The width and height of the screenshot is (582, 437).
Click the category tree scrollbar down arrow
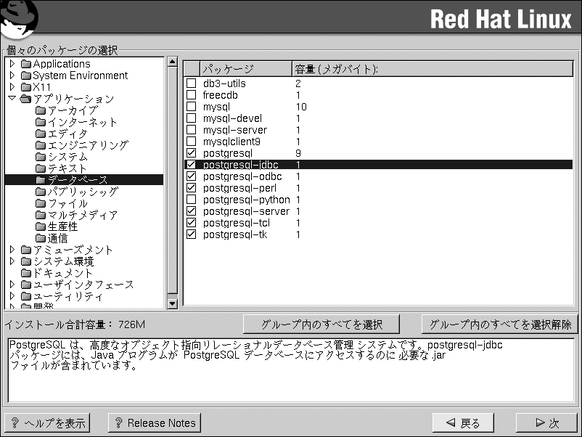pos(173,304)
